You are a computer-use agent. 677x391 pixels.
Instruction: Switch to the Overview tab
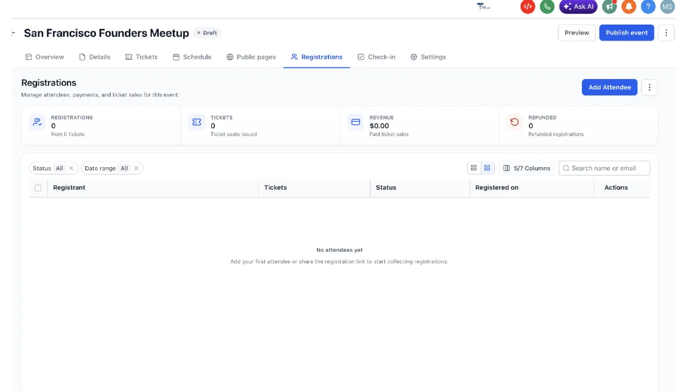45,57
